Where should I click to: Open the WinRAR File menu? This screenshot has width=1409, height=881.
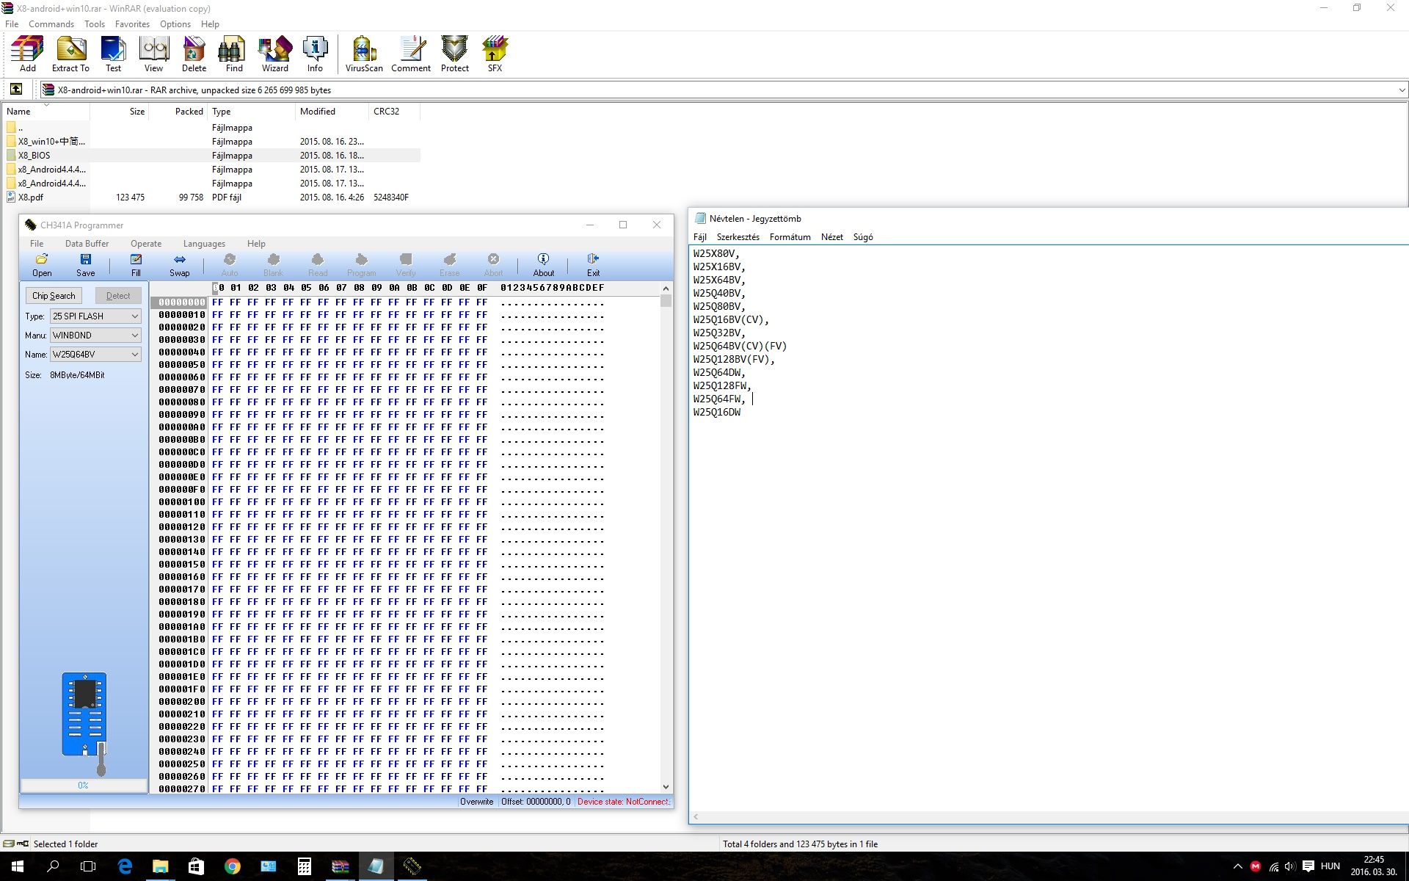pos(12,23)
